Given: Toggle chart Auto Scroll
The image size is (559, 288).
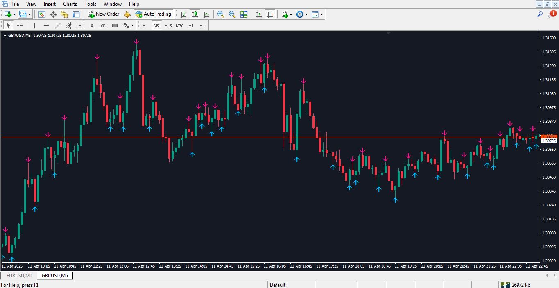Looking at the screenshot, I should coord(258,14).
